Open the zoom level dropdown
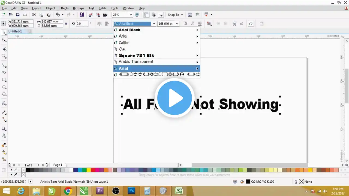The width and height of the screenshot is (349, 196). [131, 15]
